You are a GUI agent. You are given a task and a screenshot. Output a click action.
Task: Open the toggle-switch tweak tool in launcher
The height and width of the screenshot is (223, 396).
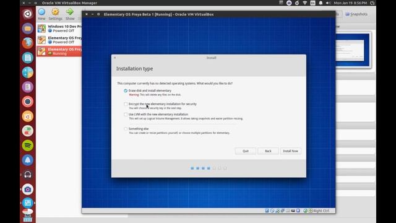coord(28,131)
